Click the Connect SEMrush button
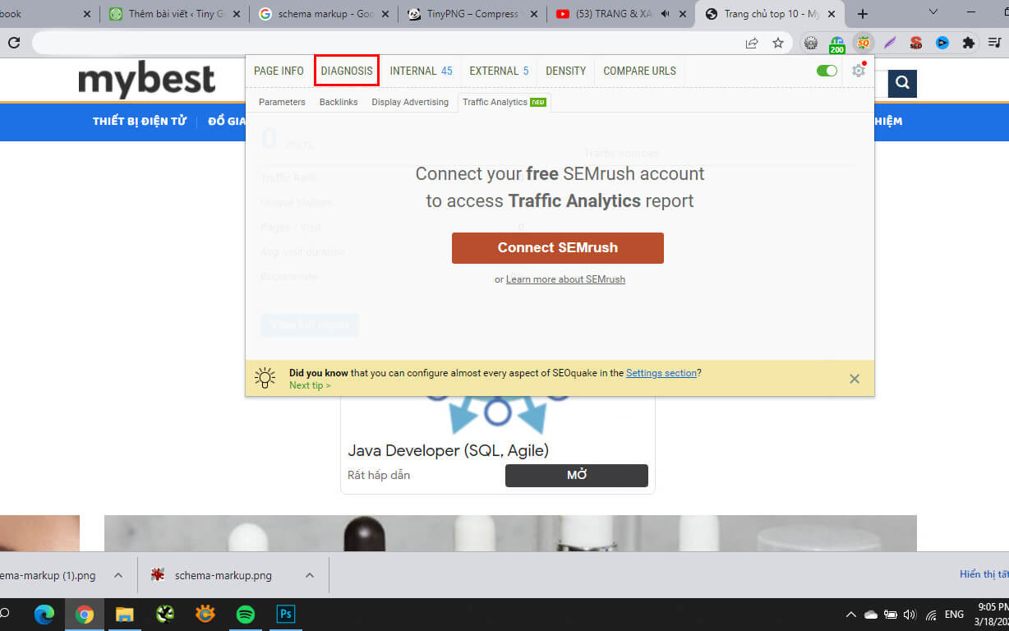 (558, 247)
